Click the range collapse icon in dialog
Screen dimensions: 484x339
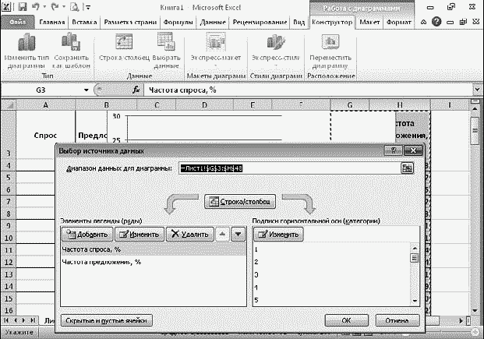coord(407,168)
